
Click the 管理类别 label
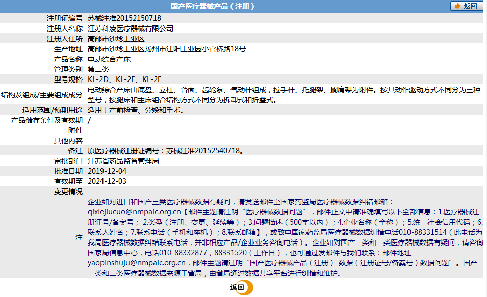[x=68, y=69]
